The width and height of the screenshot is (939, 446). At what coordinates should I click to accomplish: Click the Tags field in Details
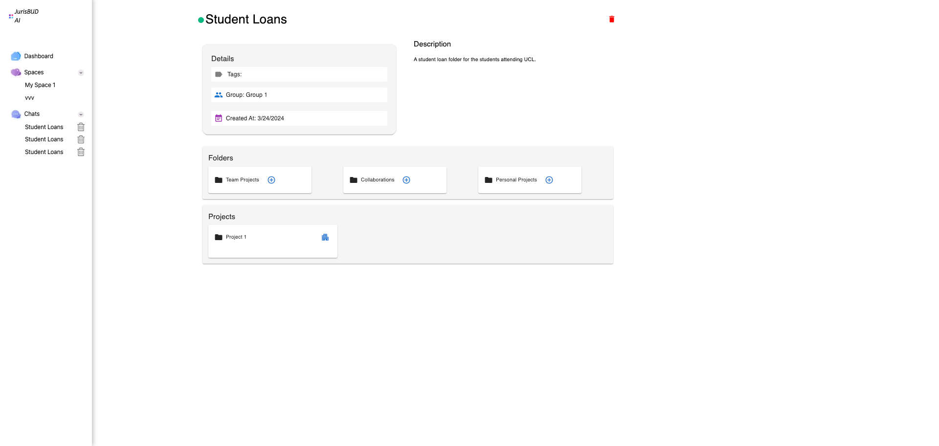pos(299,74)
